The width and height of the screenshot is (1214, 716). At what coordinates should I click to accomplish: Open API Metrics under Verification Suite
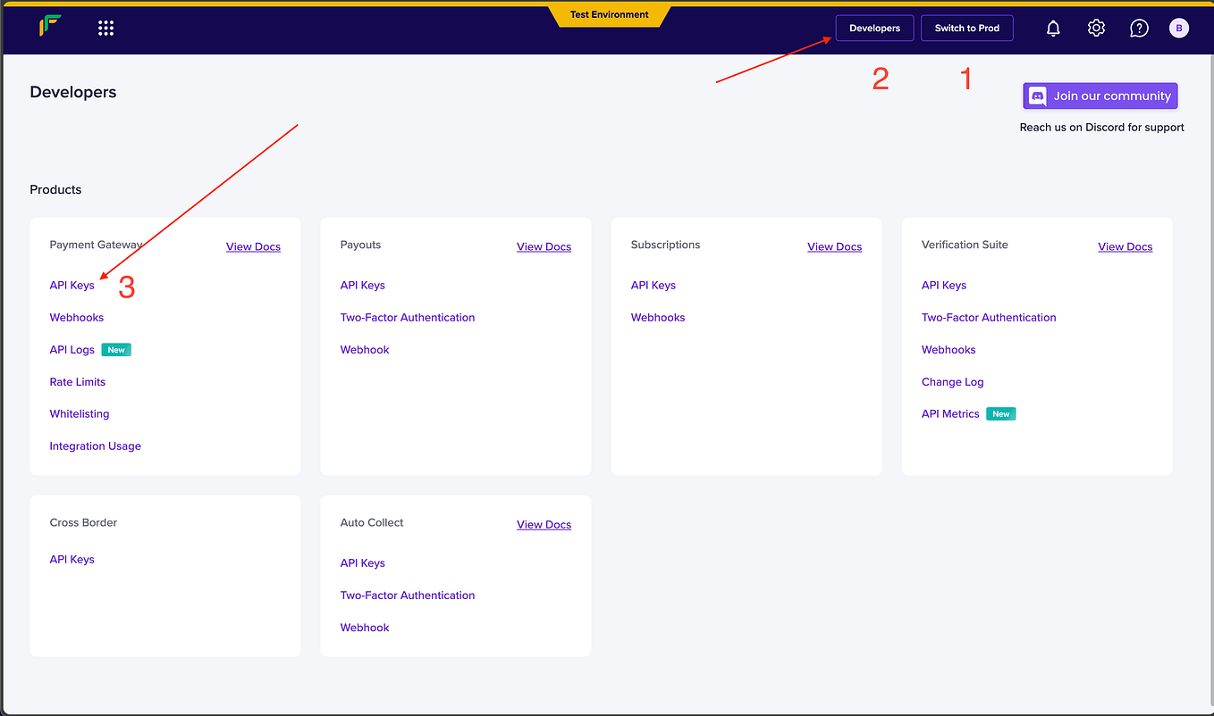coord(950,413)
